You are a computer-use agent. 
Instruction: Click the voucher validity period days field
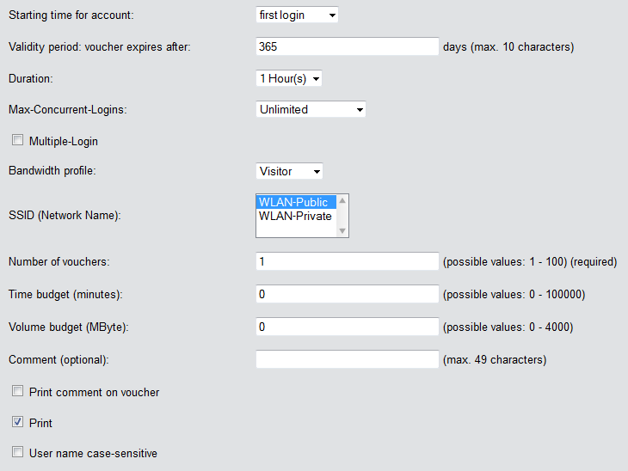click(x=348, y=46)
